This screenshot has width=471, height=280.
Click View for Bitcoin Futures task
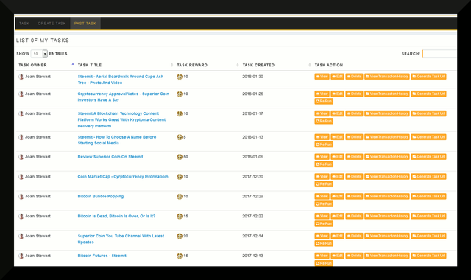point(322,256)
